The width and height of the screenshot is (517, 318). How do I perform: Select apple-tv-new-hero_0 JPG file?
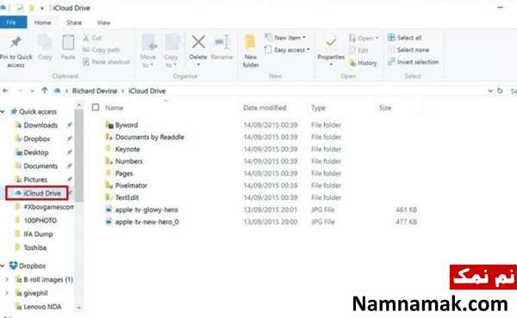[x=147, y=222]
